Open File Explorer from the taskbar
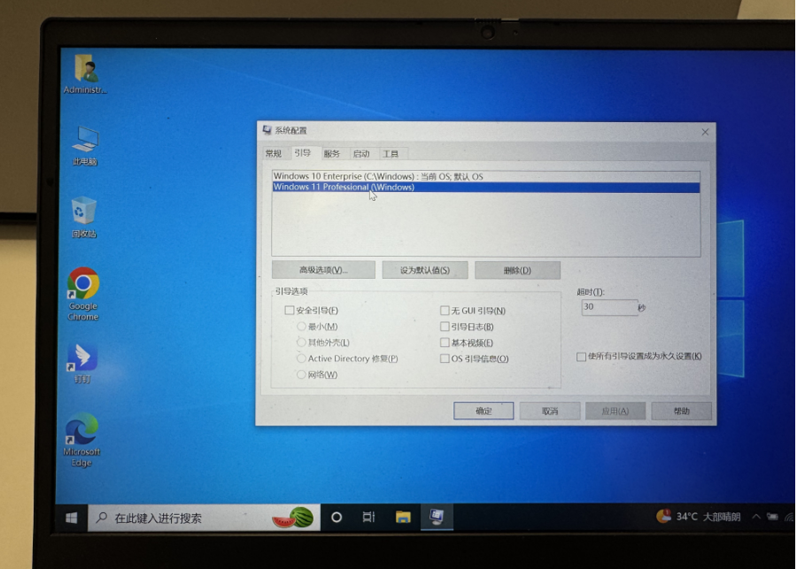797x569 pixels. (x=403, y=517)
